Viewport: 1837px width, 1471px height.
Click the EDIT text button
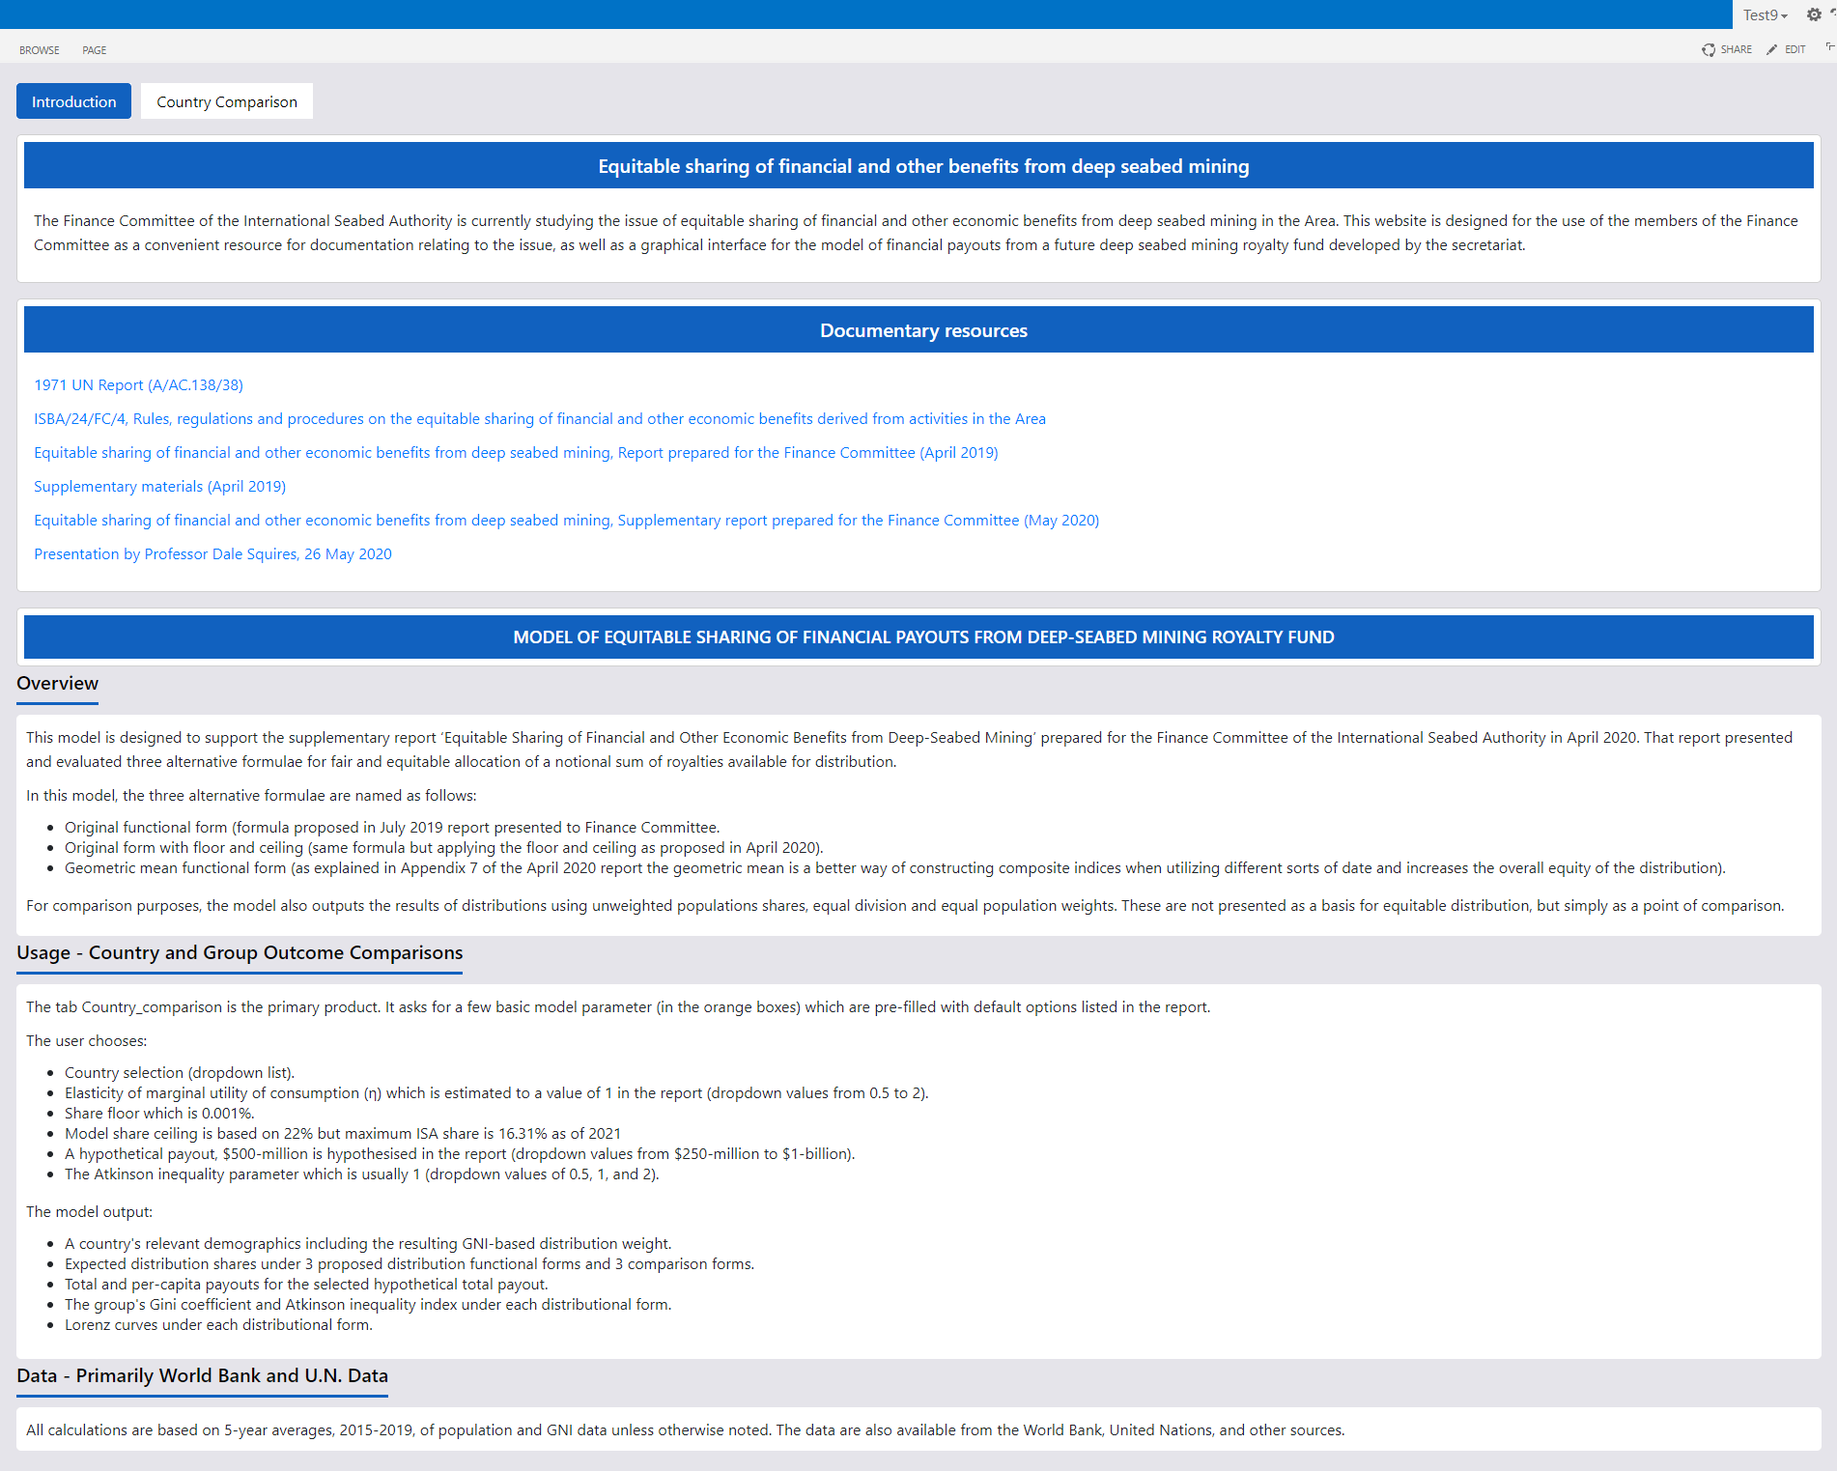pyautogui.click(x=1795, y=49)
